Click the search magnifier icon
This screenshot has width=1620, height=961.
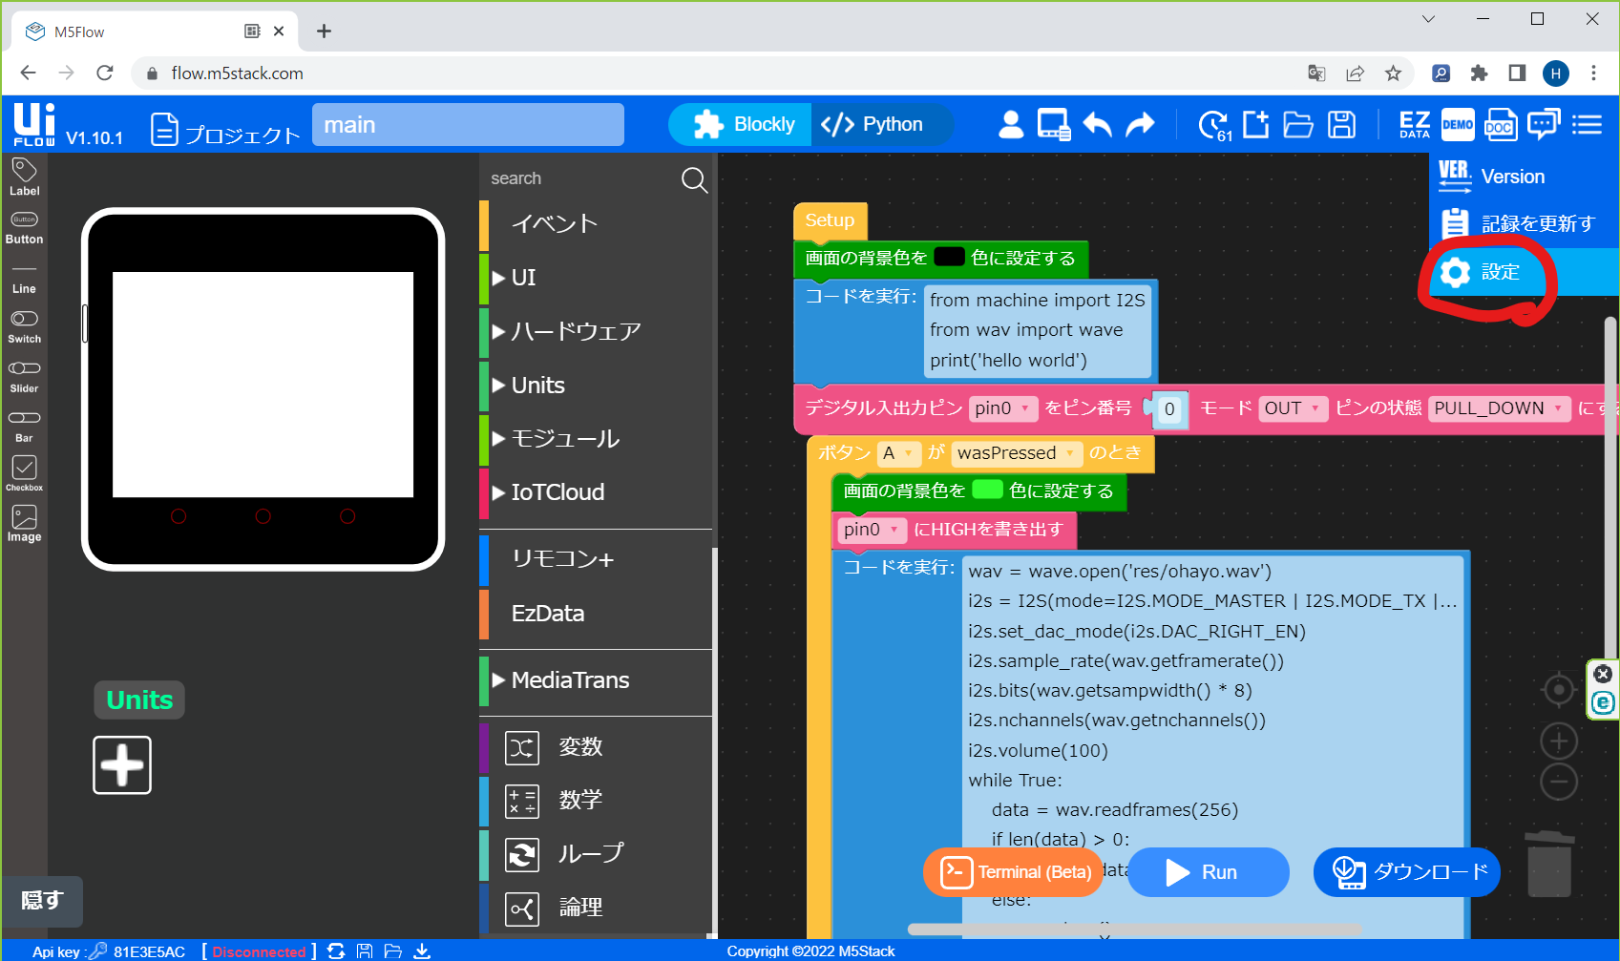coord(694,179)
